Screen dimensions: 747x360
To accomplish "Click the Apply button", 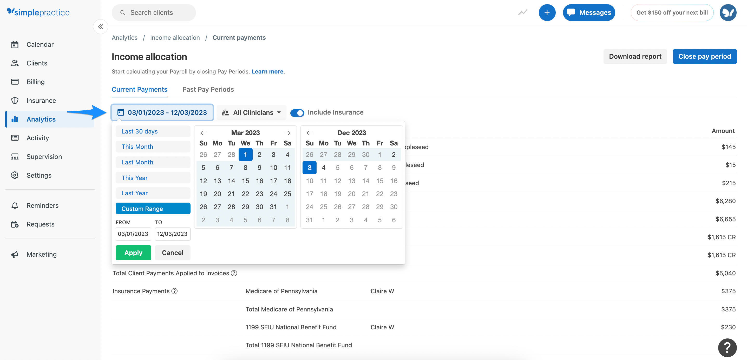I will pos(133,252).
